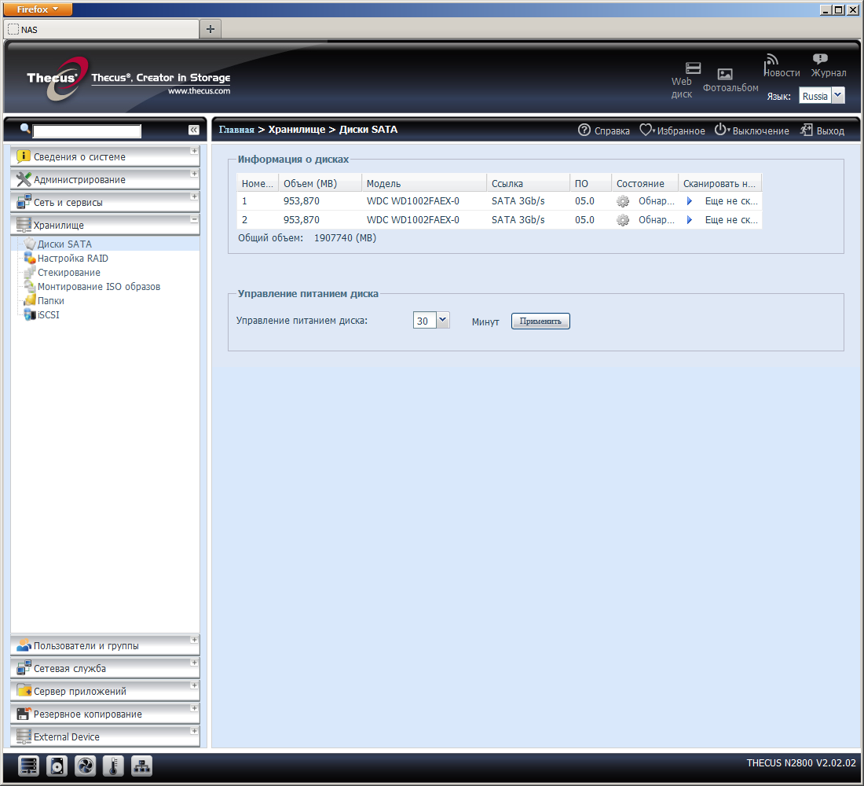Open the iSCSI tree item
Image resolution: width=864 pixels, height=786 pixels.
48,315
